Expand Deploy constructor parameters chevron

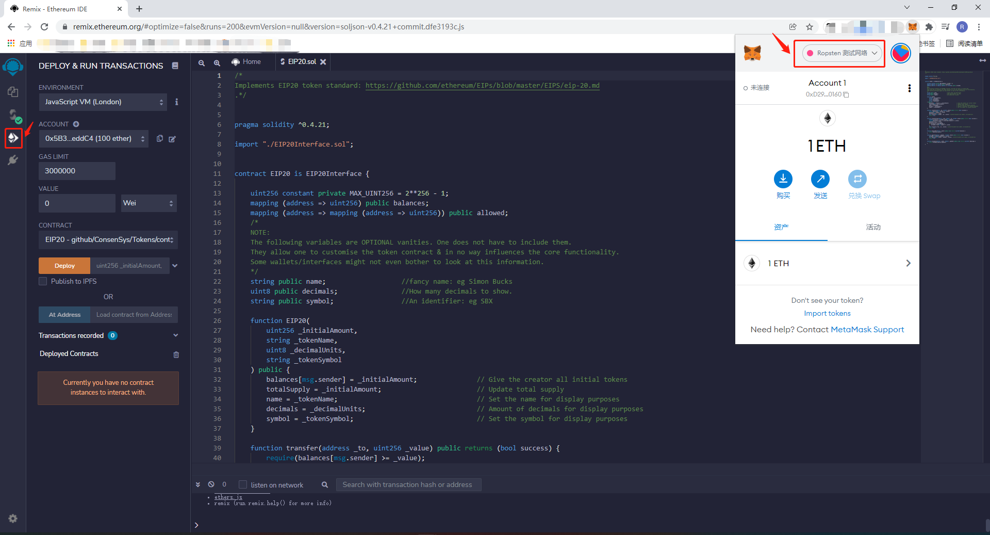click(175, 266)
